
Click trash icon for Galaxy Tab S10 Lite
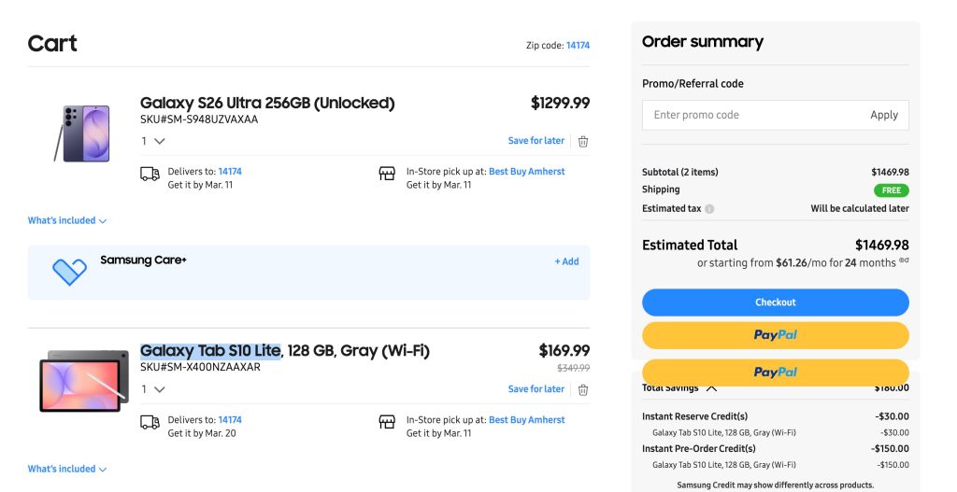(583, 389)
